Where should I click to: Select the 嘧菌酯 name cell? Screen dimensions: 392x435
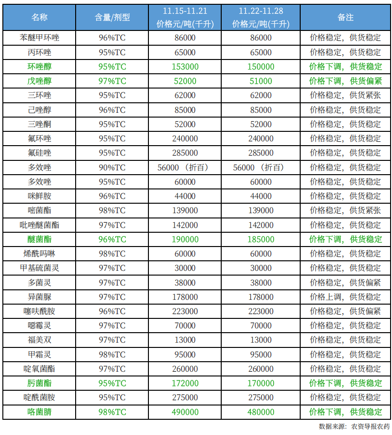(x=39, y=210)
